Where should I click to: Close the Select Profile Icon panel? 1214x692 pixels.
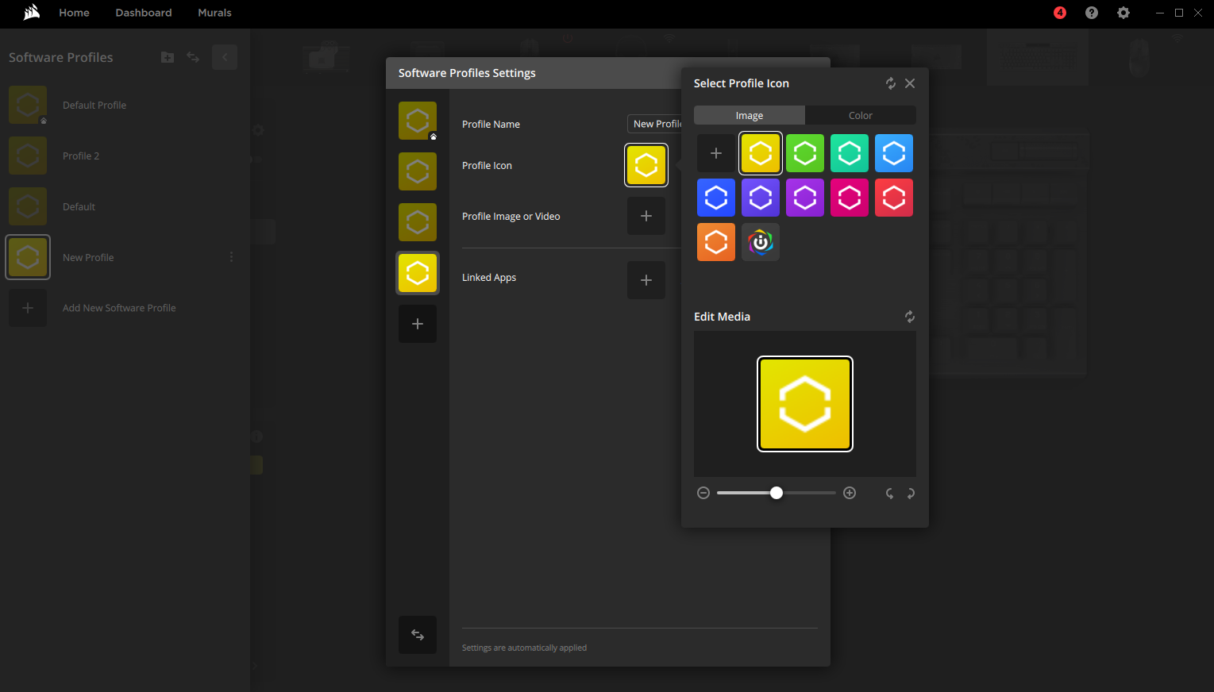pyautogui.click(x=910, y=83)
